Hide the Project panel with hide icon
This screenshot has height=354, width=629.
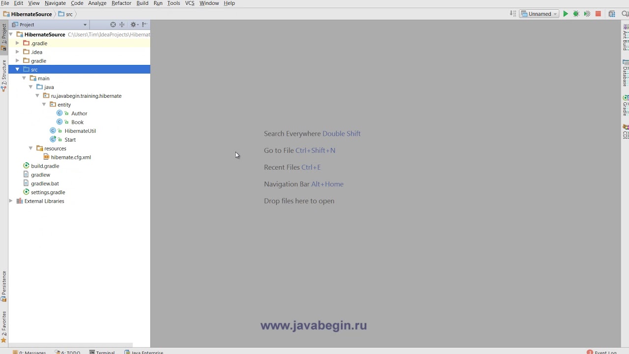tap(144, 25)
